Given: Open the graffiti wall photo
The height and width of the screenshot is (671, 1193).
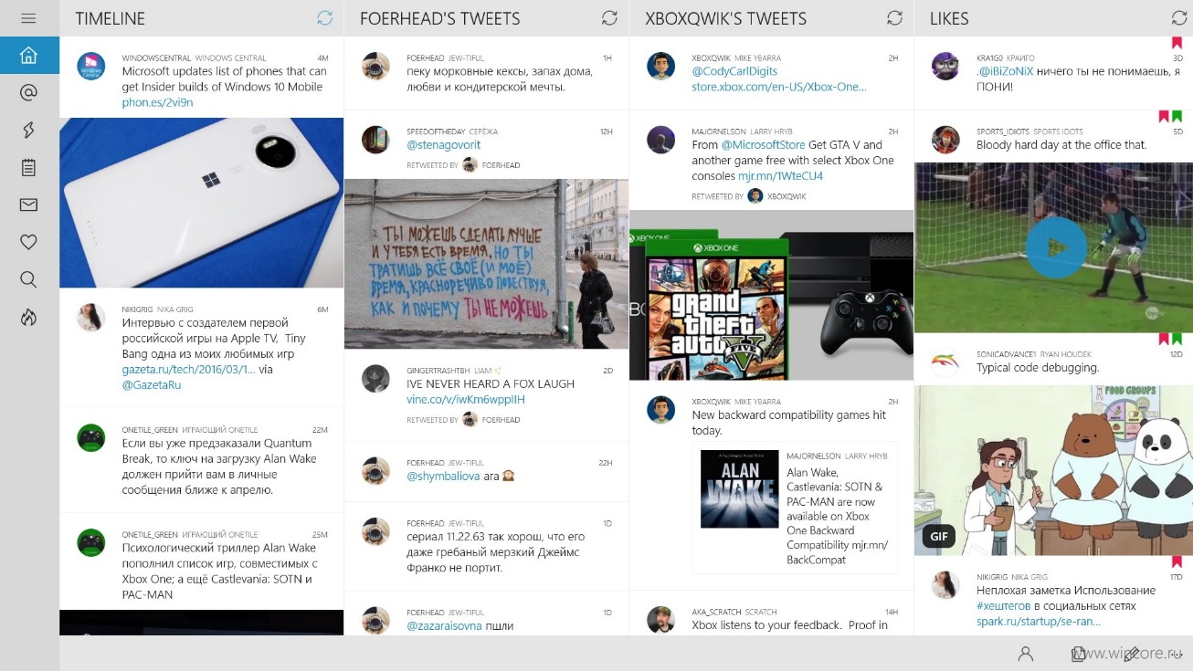Looking at the screenshot, I should [x=486, y=264].
